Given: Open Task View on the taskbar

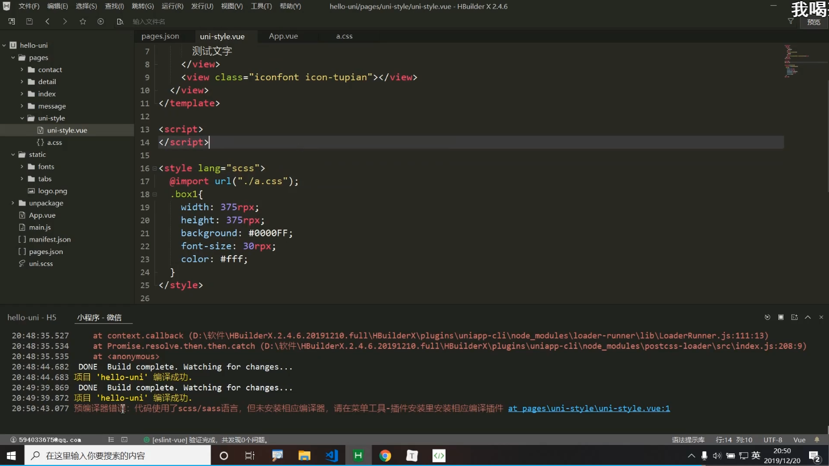Looking at the screenshot, I should tap(250, 456).
